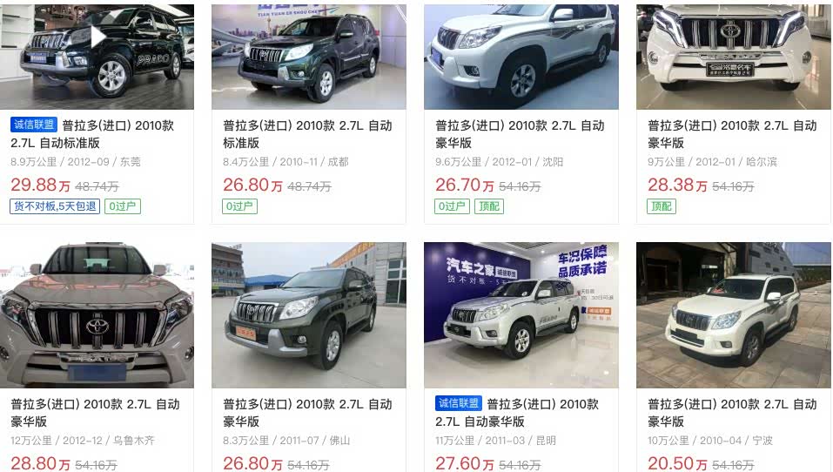Open the listing title priced at 26.70万
The height and width of the screenshot is (472, 833).
pyautogui.click(x=521, y=134)
